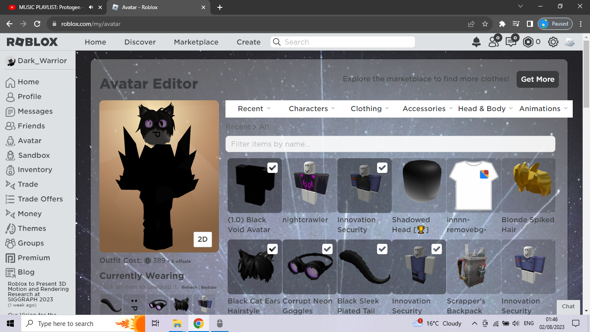Open the Groups sidebar icon
590x332 pixels.
coord(10,243)
